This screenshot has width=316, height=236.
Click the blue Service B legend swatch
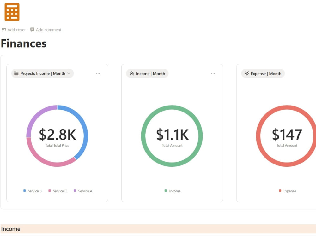[25, 191]
